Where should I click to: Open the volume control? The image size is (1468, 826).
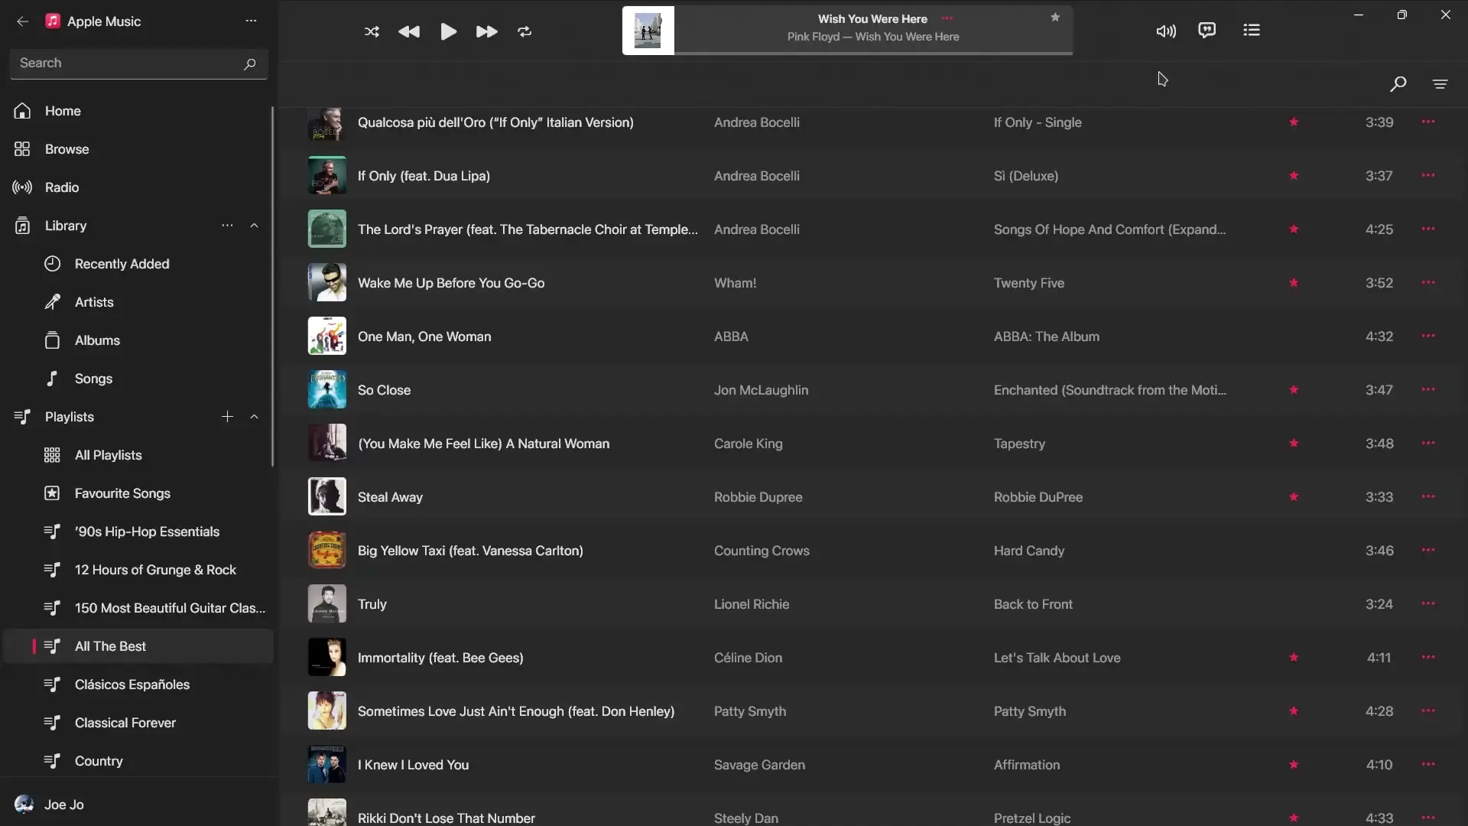point(1165,31)
